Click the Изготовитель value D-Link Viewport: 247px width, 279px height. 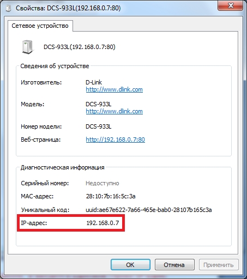[94, 82]
